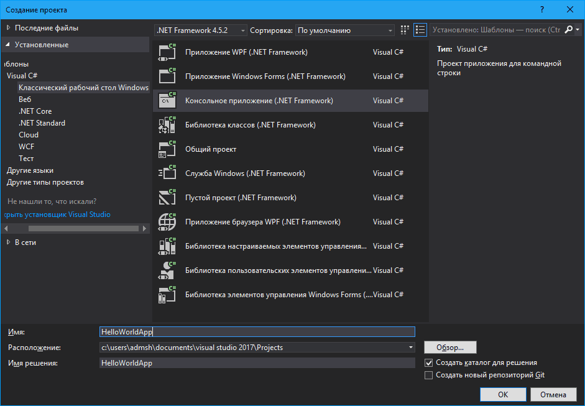Select 'Библиотека классов (.NET Framework)' template name
Screen dimensions: 585x406
tap(251, 125)
